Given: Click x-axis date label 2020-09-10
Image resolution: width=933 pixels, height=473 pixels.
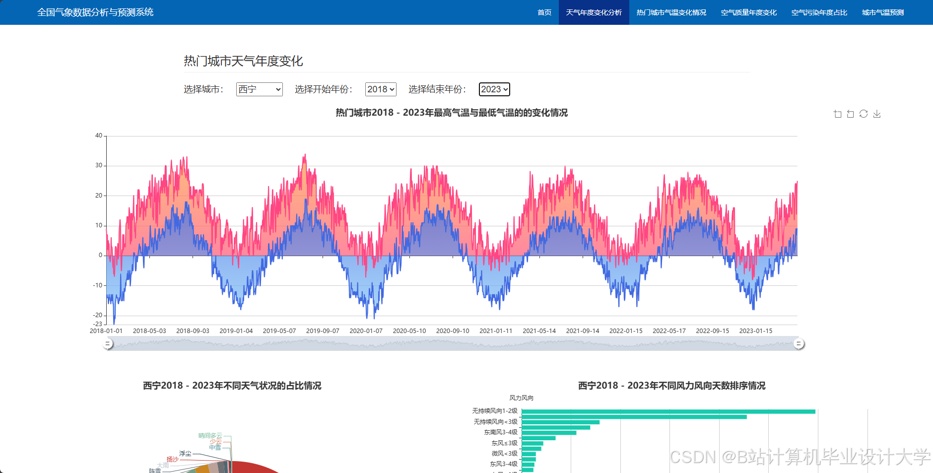Looking at the screenshot, I should [453, 331].
